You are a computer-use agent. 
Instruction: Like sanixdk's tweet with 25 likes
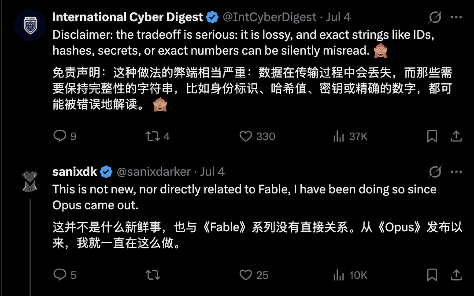coord(254,275)
